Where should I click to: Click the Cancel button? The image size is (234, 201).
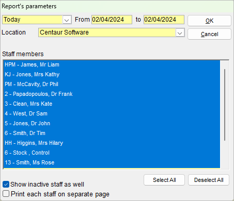(x=209, y=34)
